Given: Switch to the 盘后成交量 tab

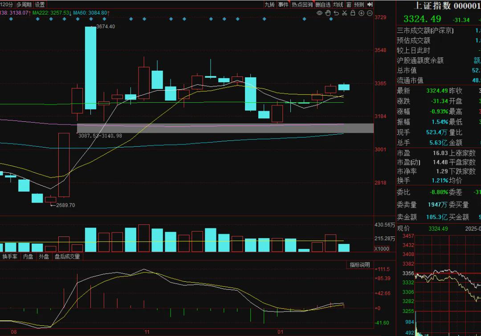Looking at the screenshot, I should point(67,256).
